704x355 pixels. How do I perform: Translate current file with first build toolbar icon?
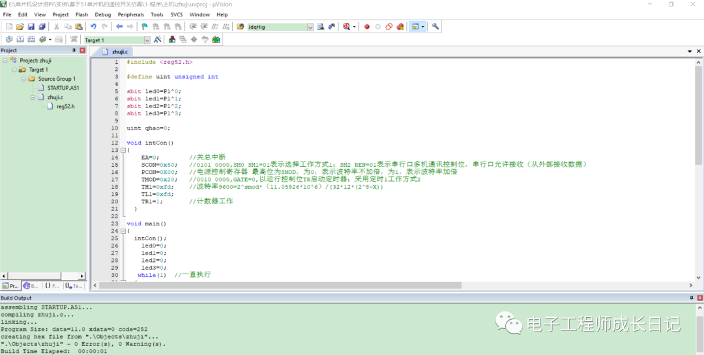tap(9, 40)
